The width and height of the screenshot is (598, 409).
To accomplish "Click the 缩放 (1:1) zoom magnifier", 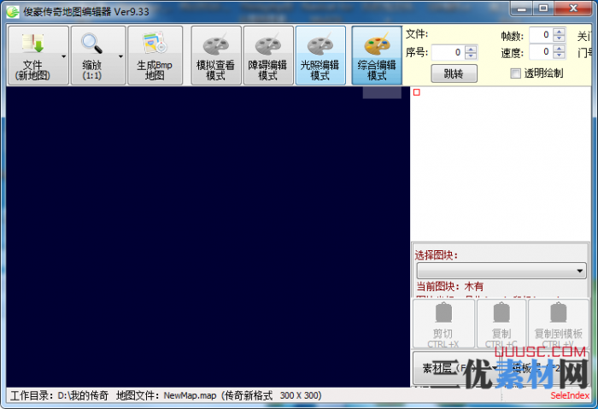I will [x=91, y=56].
